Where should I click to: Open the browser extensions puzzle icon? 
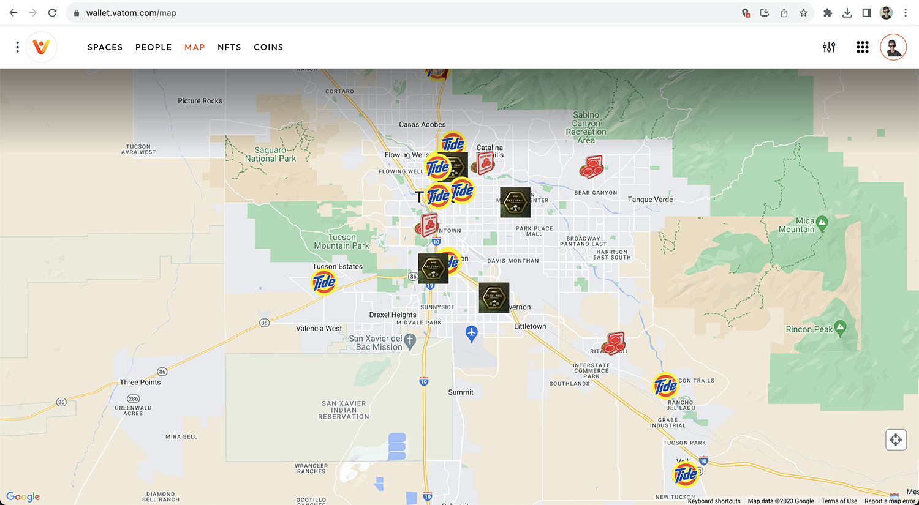click(828, 13)
